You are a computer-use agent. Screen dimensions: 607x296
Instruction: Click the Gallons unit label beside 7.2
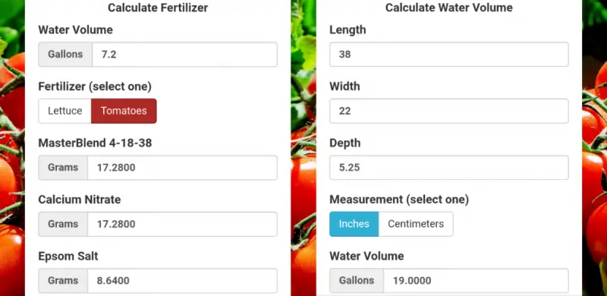[65, 54]
